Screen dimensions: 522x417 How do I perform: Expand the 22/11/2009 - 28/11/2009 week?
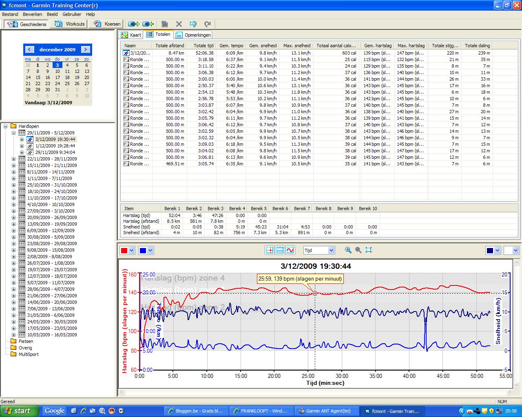click(x=13, y=159)
